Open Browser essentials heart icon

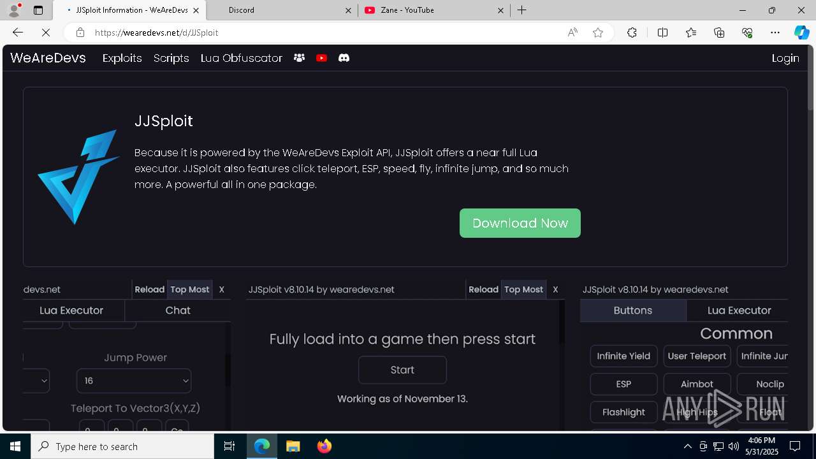(x=747, y=33)
